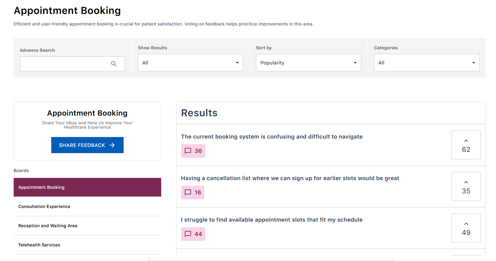
Task: Click the Results heading
Action: point(199,113)
